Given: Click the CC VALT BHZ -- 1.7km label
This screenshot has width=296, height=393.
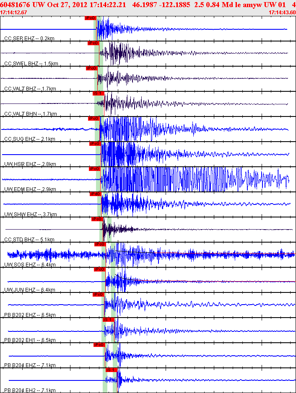Looking at the screenshot, I should [30, 88].
